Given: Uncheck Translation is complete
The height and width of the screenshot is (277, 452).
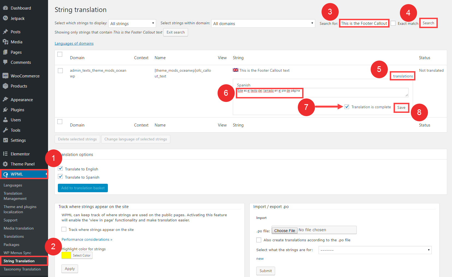Looking at the screenshot, I should pyautogui.click(x=347, y=107).
